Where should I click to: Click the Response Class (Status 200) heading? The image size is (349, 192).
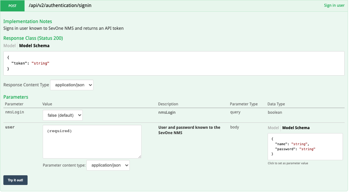[x=33, y=38]
